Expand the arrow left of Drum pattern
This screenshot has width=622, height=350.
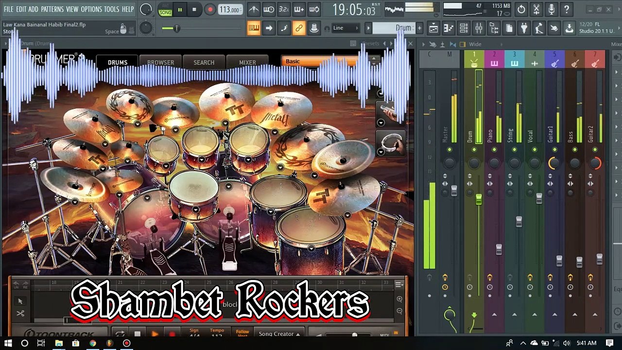[368, 28]
